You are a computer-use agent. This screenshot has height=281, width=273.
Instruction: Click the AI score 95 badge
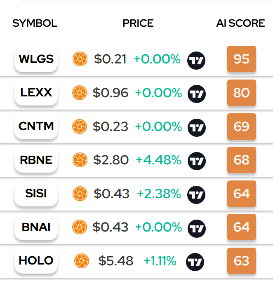point(242,59)
